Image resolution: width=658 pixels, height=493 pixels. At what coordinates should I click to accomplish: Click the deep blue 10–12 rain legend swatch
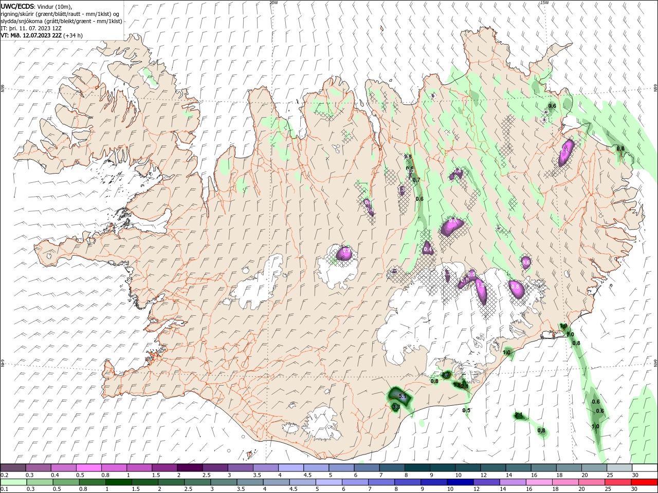point(461,482)
